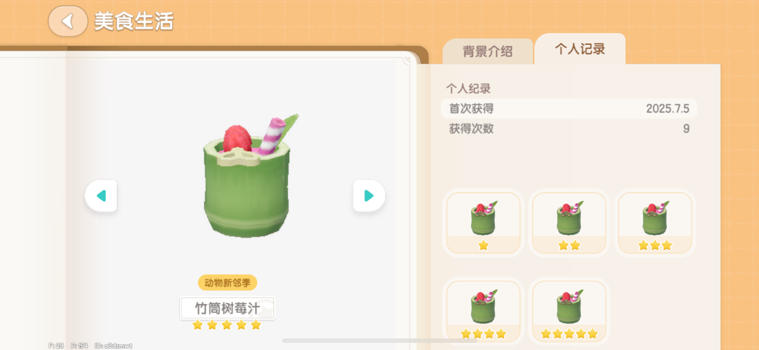
Task: Select the four-star bamboo juice thumbnail
Action: coord(483,311)
